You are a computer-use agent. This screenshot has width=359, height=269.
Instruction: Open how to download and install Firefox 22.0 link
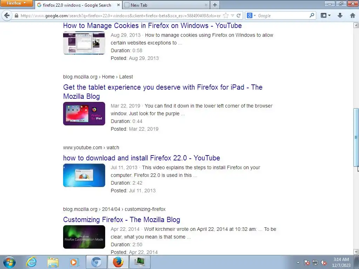point(142,158)
